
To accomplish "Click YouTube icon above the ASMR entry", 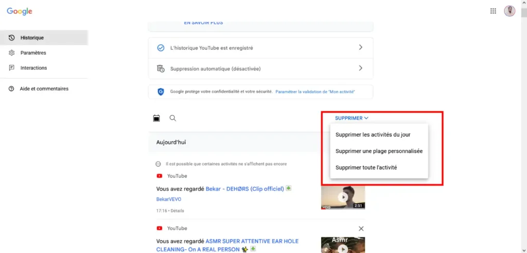I will (x=160, y=228).
